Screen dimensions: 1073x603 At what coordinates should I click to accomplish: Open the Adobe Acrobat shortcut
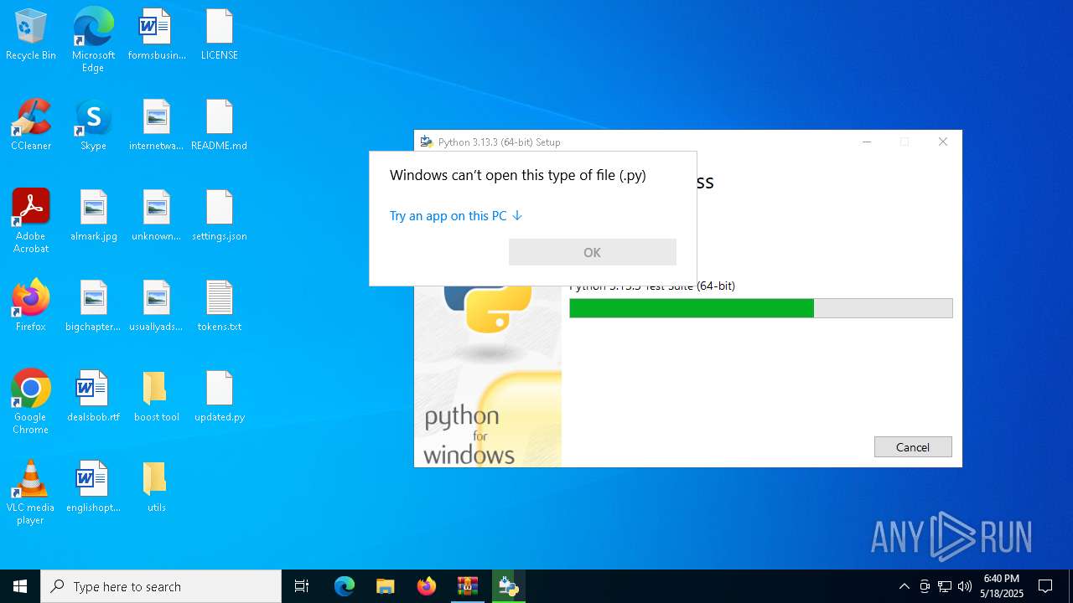(31, 221)
